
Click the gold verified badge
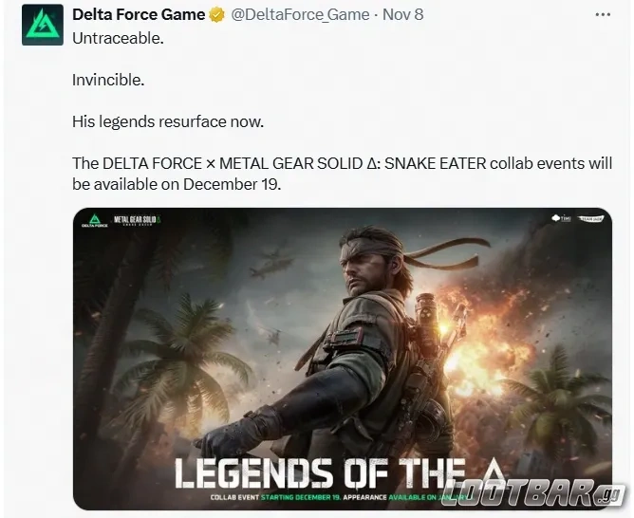[x=217, y=15]
